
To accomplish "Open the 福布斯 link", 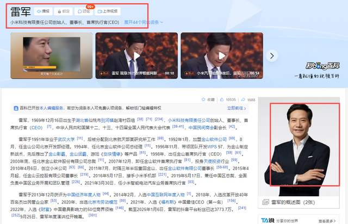I will pos(167,202).
